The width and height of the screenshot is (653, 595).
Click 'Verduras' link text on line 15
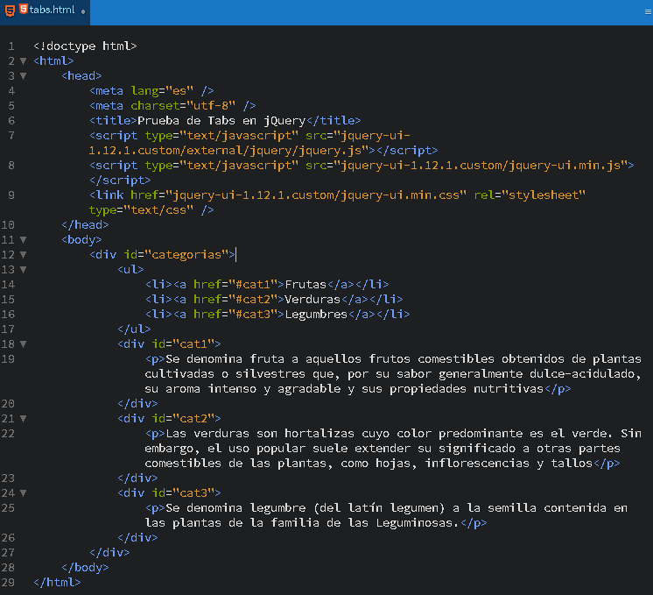pyautogui.click(x=312, y=300)
